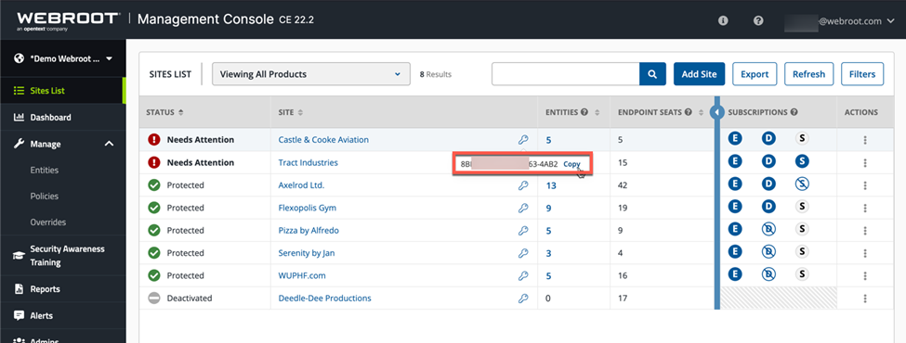Open the Pizza by Alfredo site link
The height and width of the screenshot is (343, 906).
(309, 231)
